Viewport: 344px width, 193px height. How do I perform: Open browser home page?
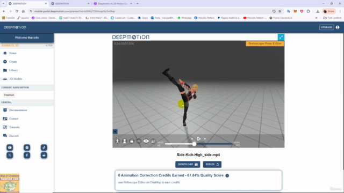point(23,11)
